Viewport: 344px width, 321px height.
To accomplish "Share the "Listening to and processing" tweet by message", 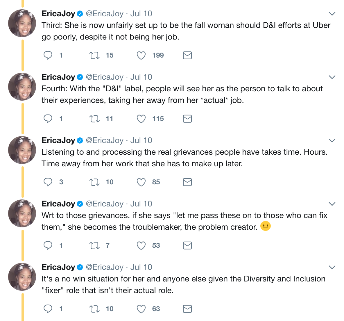I will 187,182.
